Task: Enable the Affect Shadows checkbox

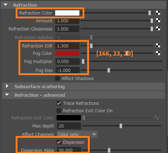Action: [x=58, y=79]
